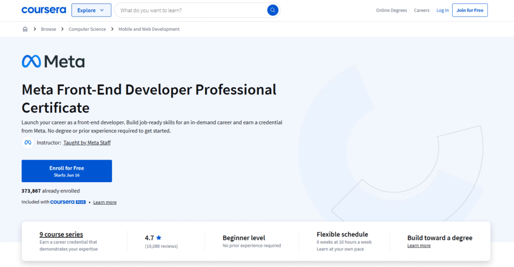Click the 4.7 rating value
The height and width of the screenshot is (267, 514).
(x=149, y=238)
